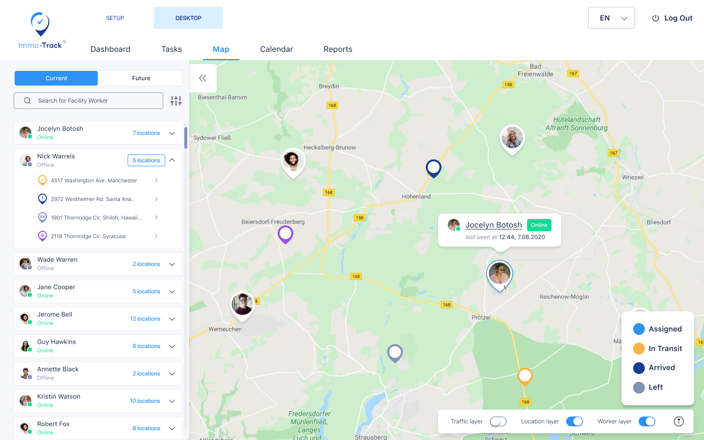This screenshot has width=704, height=440.
Task: Collapse Nick Warrels' locations list
Action: coord(172,160)
